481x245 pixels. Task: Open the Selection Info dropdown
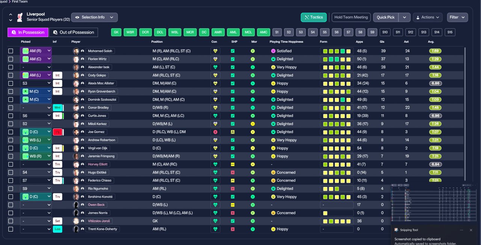[x=94, y=17]
